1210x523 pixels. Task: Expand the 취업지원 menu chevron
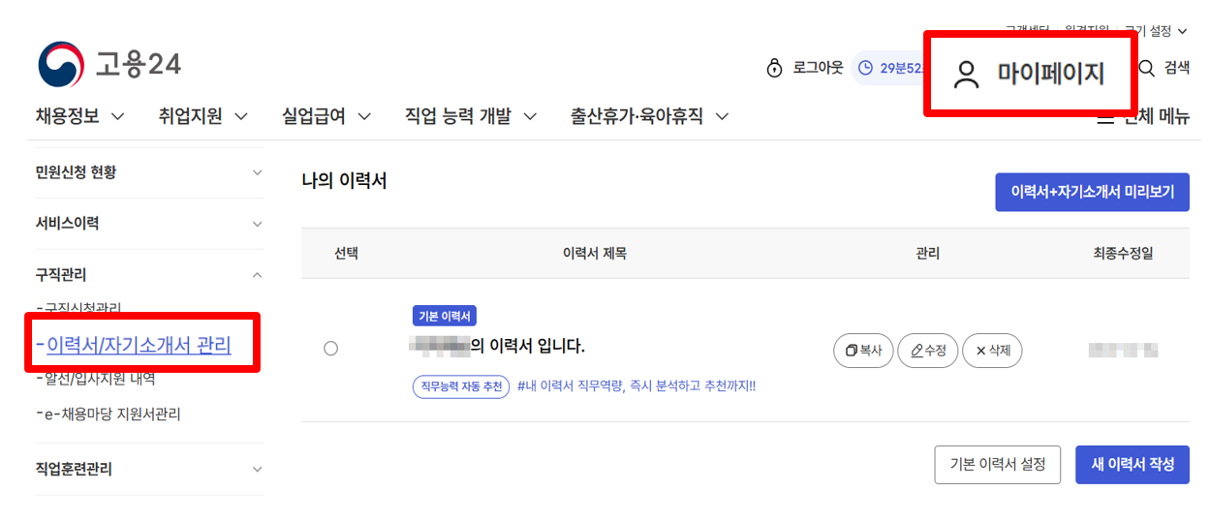pos(241,117)
